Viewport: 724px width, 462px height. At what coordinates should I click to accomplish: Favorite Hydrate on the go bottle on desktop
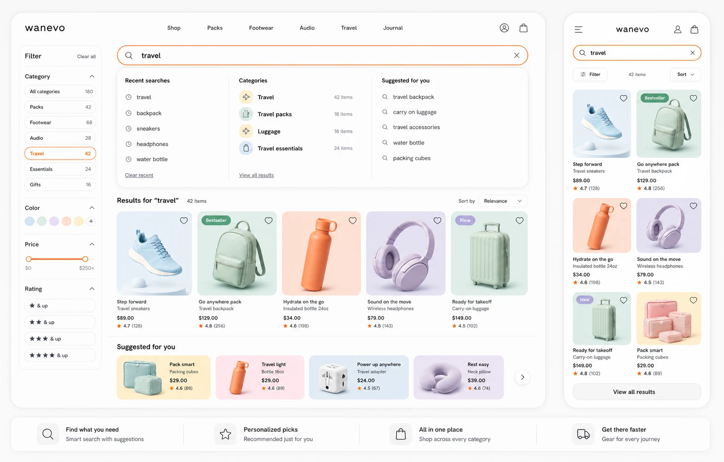tap(352, 220)
